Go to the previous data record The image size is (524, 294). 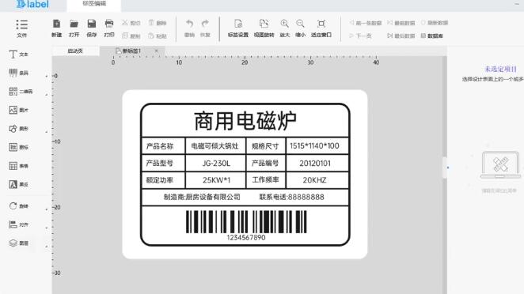(x=365, y=23)
